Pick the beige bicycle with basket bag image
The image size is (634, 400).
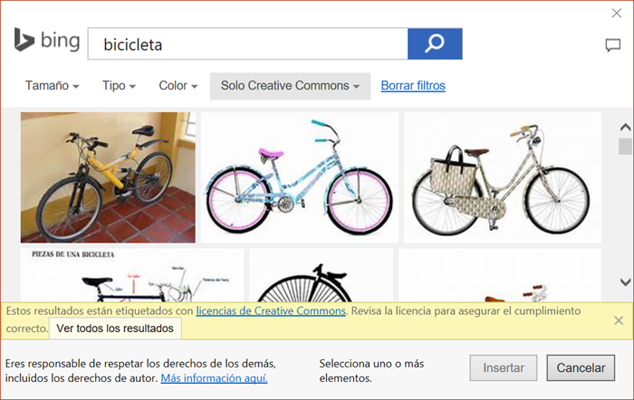click(x=502, y=177)
